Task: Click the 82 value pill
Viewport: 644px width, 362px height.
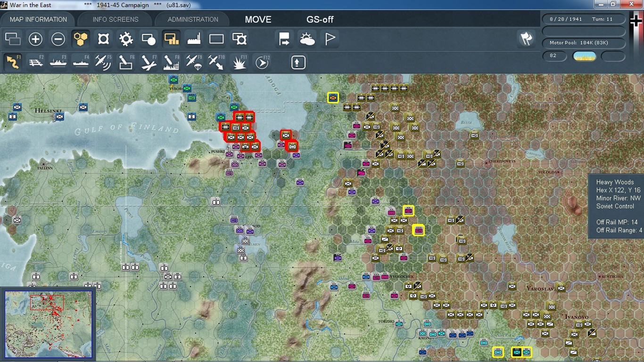Action: pos(554,56)
